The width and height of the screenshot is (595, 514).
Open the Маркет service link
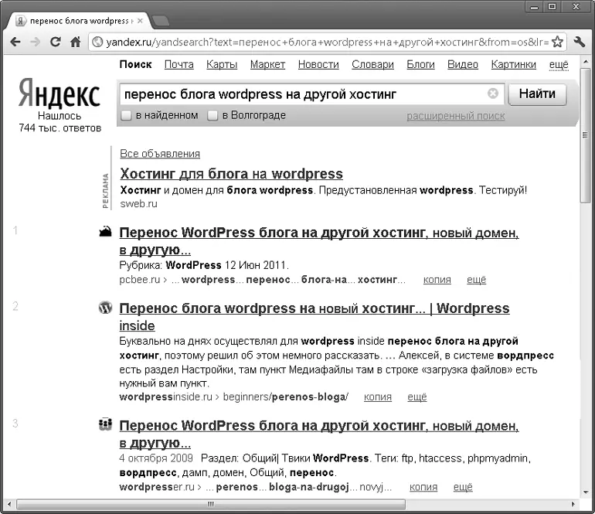tap(267, 64)
